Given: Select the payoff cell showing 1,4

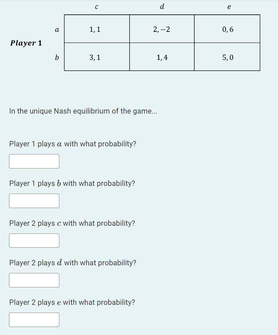Looking at the screenshot, I should [162, 57].
